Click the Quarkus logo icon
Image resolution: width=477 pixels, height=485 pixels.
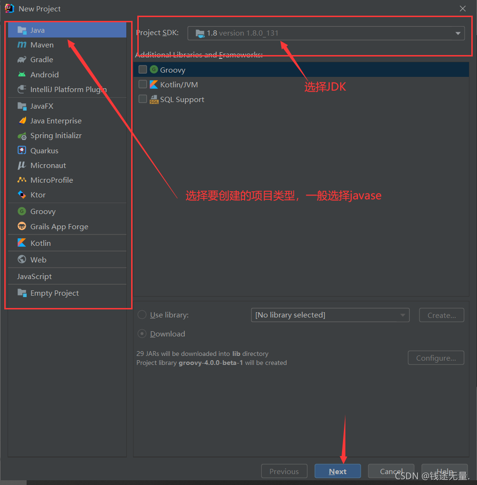(22, 150)
